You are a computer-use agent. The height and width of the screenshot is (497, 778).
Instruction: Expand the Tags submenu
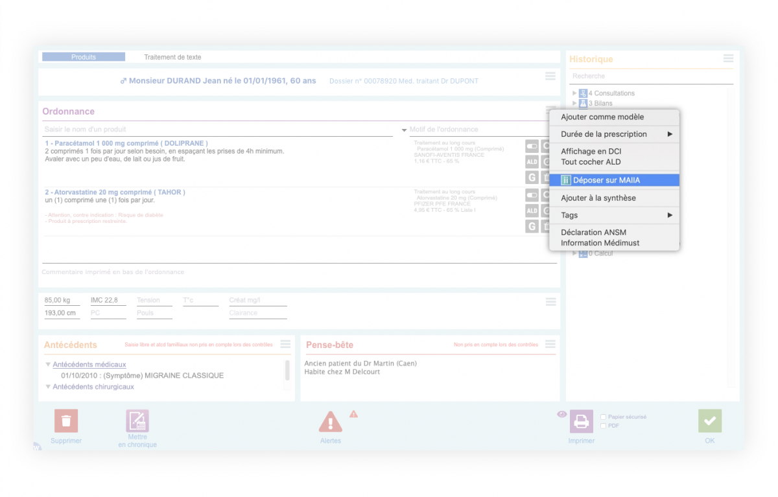point(614,215)
